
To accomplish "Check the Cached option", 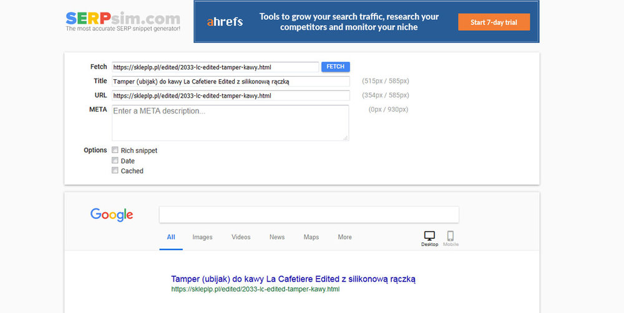I will (x=115, y=170).
